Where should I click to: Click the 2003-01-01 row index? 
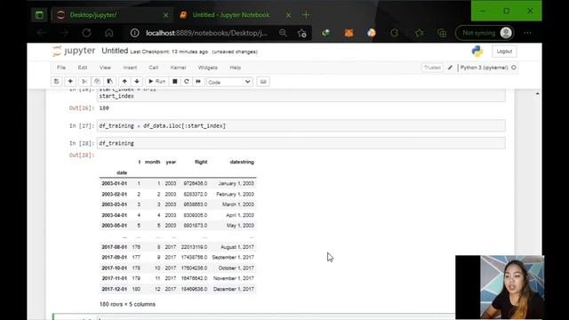114,184
